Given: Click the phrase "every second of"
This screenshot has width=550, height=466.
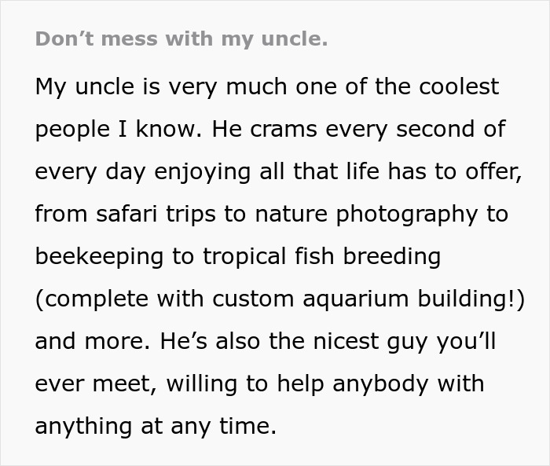Looking at the screenshot, I should click(x=416, y=129).
